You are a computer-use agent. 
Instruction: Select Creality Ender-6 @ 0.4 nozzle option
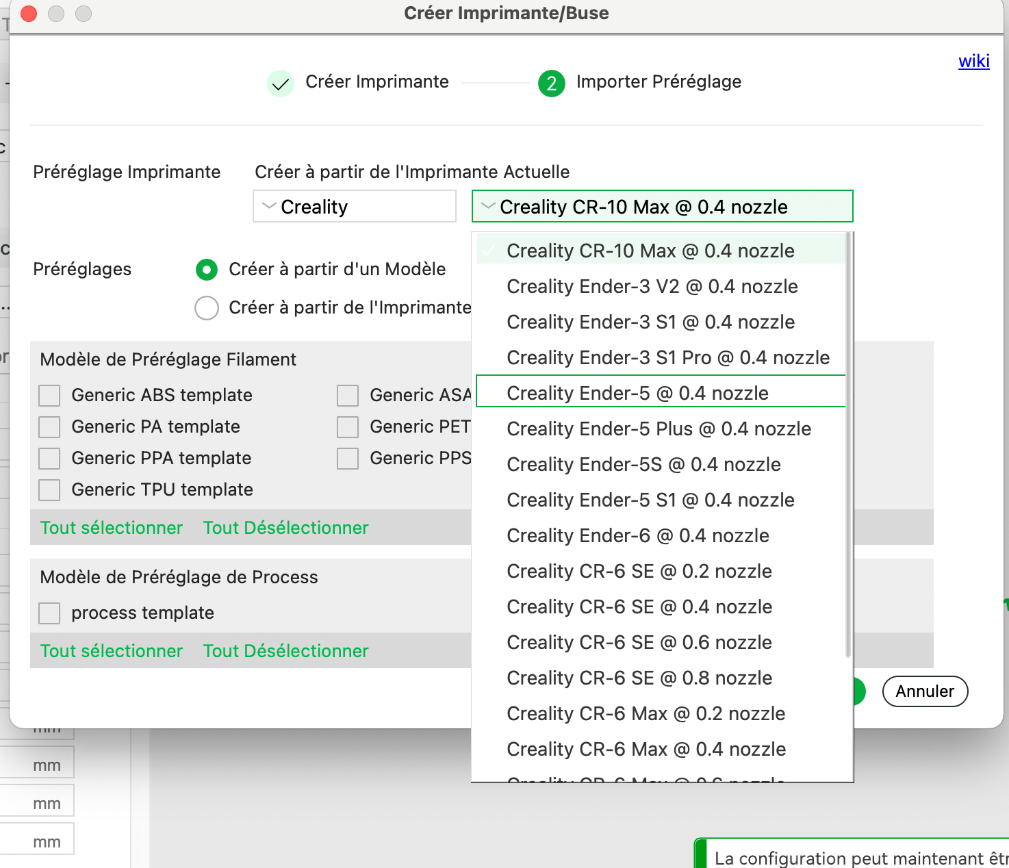pos(661,535)
